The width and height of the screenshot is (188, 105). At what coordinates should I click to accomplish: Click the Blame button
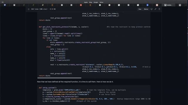point(146,9)
